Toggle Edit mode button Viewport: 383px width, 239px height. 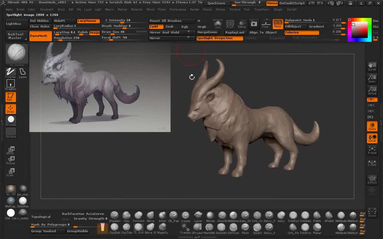coord(10,97)
